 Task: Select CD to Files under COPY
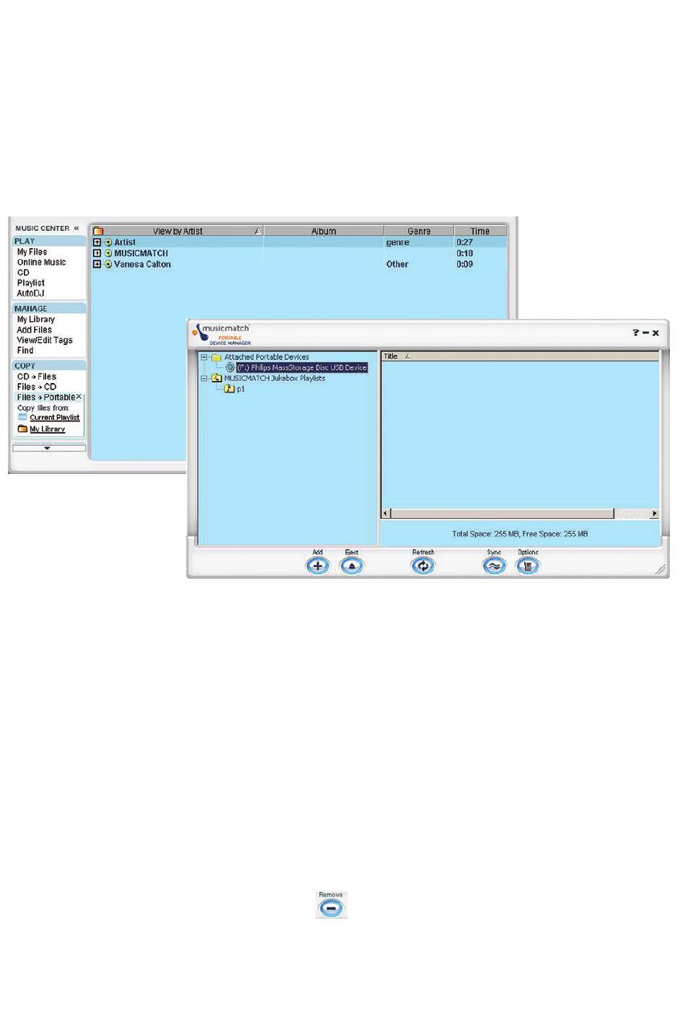(x=37, y=377)
